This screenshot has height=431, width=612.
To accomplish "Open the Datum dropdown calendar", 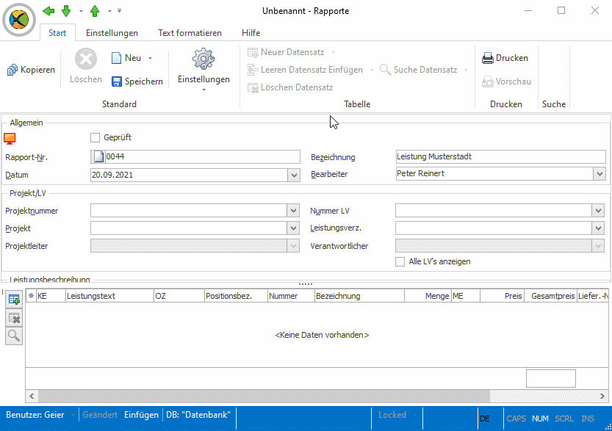I will 294,175.
